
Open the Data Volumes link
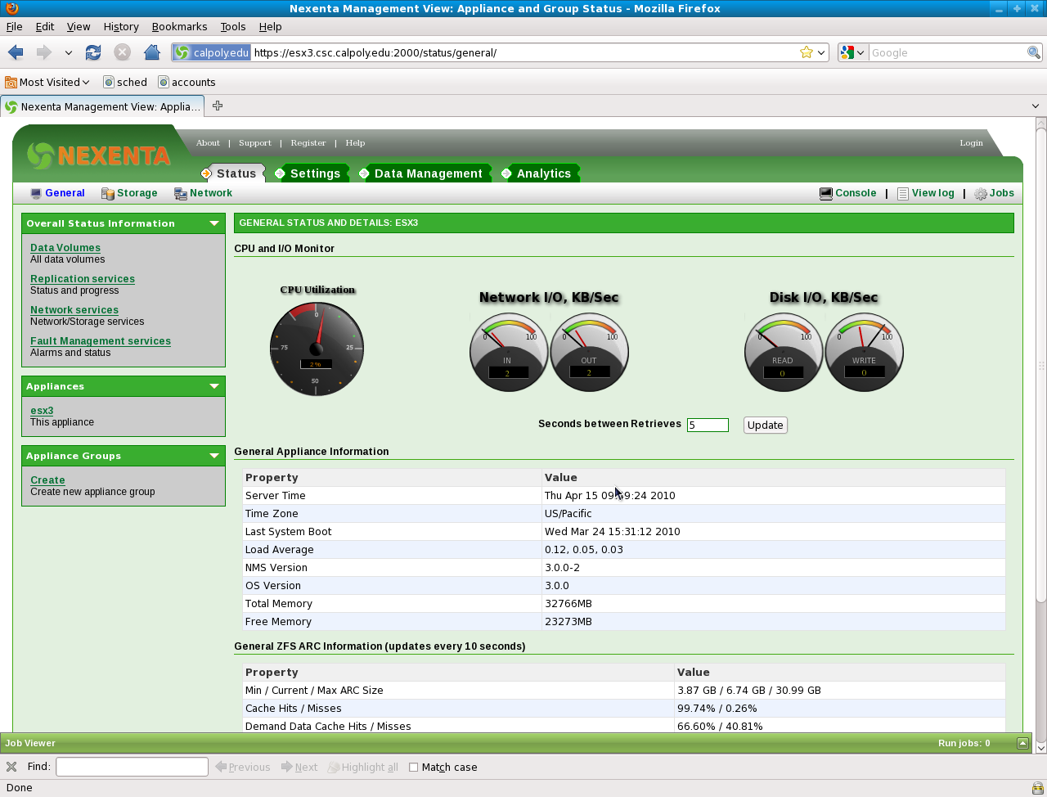pos(65,248)
